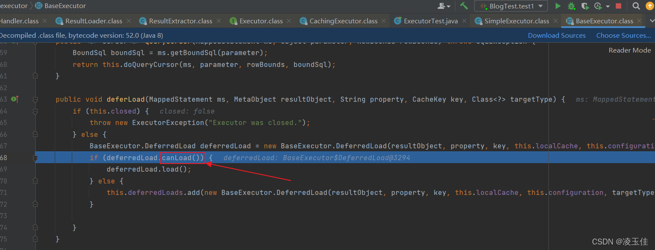Click the Profiler run icon

(x=599, y=6)
